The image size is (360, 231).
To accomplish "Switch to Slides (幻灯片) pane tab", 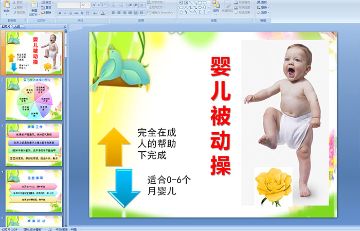I will [6, 27].
